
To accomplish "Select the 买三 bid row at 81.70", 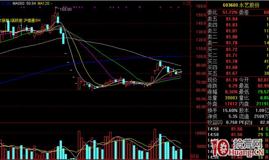I will coord(238,61).
